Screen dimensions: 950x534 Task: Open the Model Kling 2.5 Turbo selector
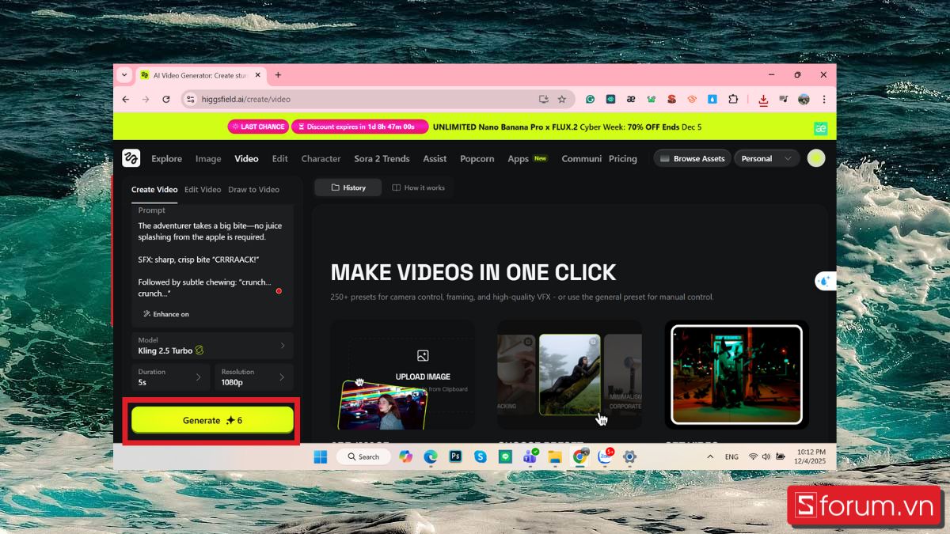pos(213,346)
